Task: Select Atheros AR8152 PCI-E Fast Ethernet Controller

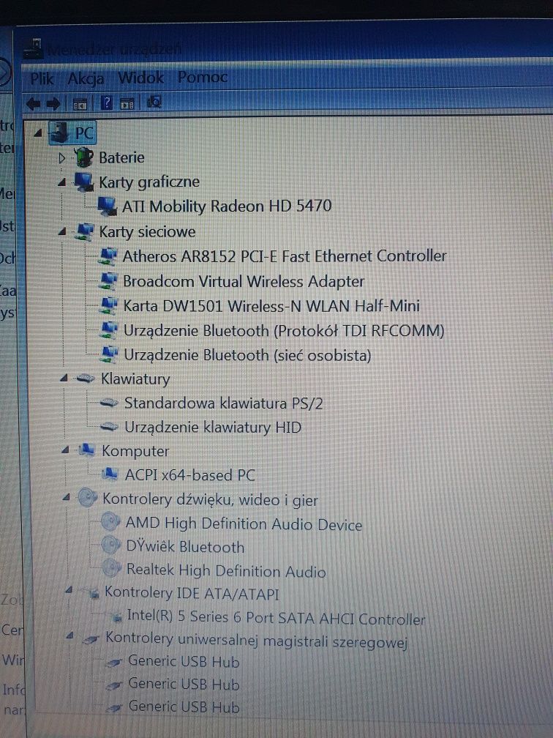Action: [285, 256]
